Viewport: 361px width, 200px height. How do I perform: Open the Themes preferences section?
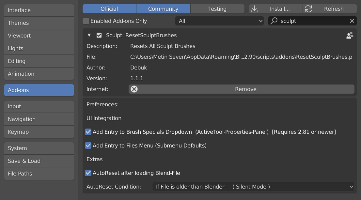coord(39,23)
